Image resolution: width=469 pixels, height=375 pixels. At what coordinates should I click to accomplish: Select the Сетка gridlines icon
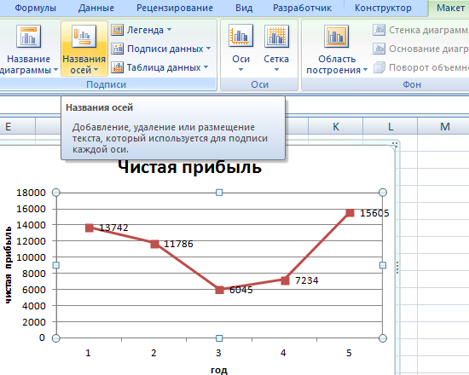point(276,36)
